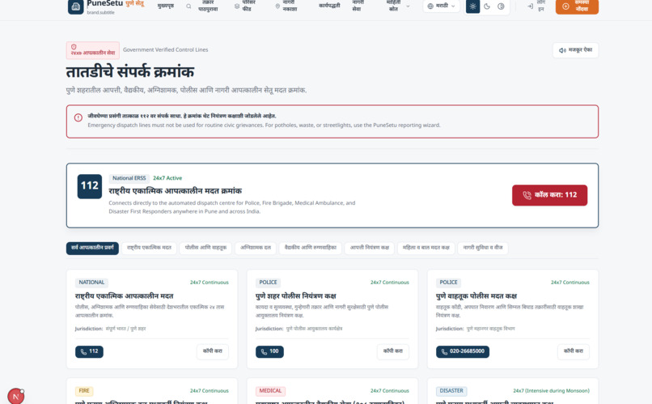Screen dimensions: 652x404
Task: Open the तक्रार पाठपुरावा nav item
Action: (208, 6)
